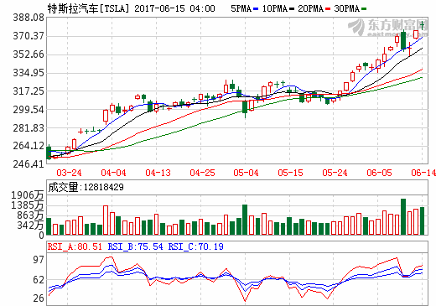Click the 20PMA legend label
Image resolution: width=436 pixels, height=306 pixels.
click(311, 8)
